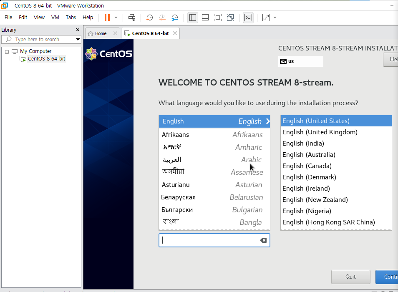This screenshot has width=398, height=292.
Task: Pause the virtual machine
Action: point(107,18)
